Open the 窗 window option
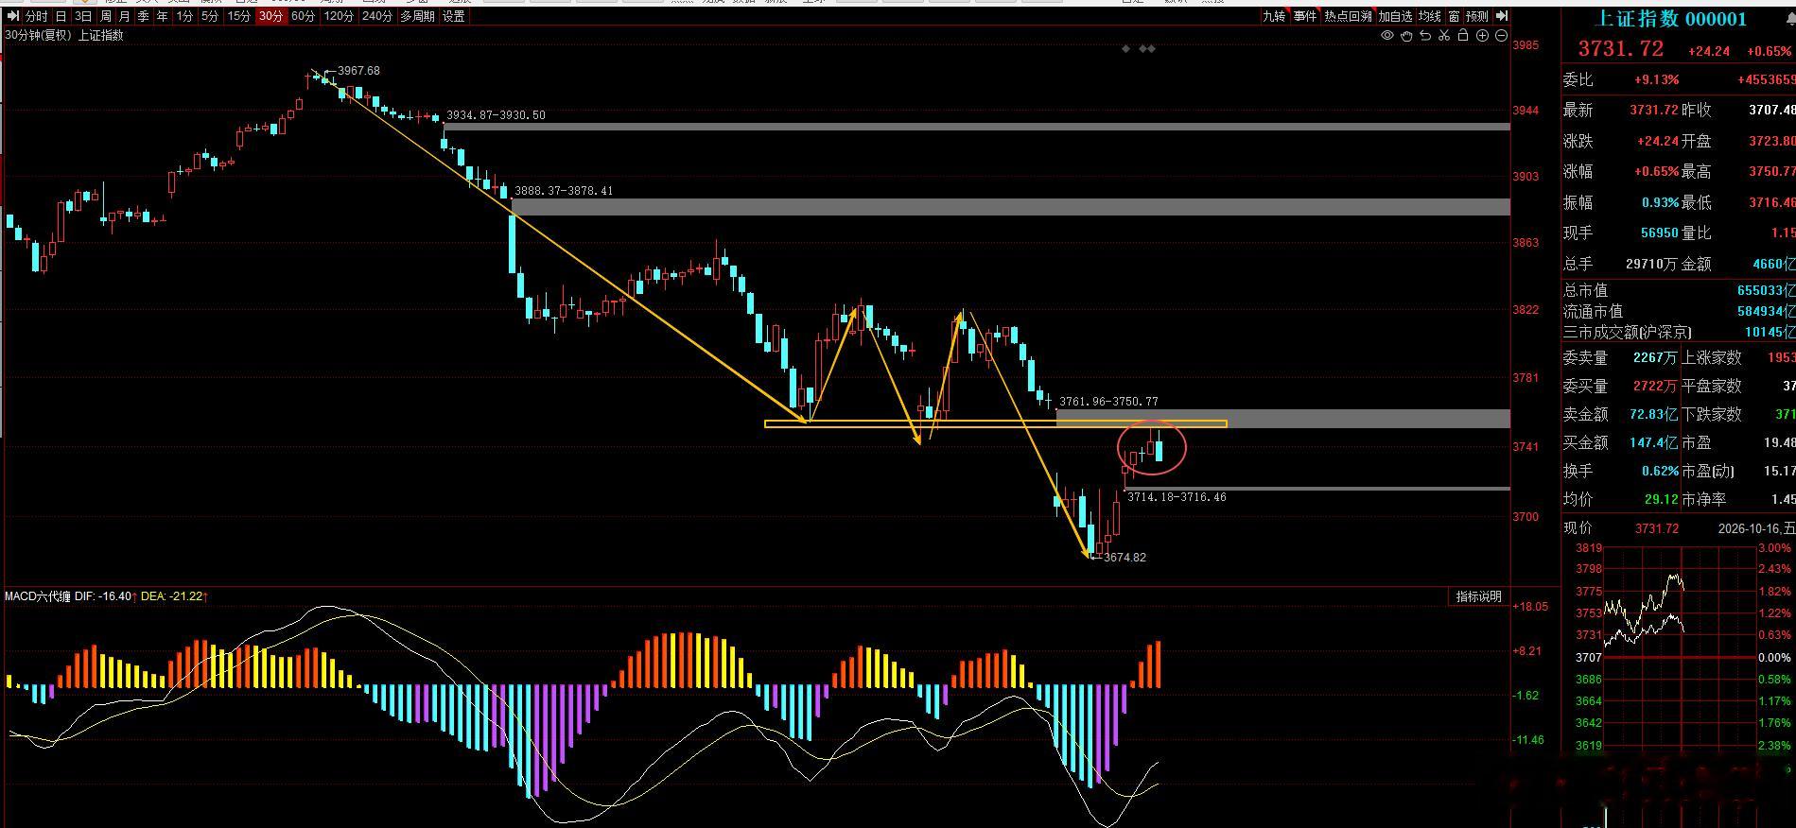This screenshot has width=1796, height=828. coord(1454,16)
